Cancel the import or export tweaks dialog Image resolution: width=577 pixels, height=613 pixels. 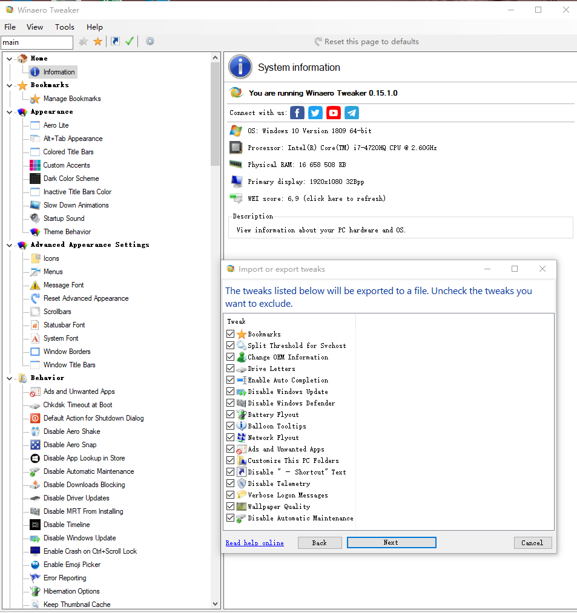coord(532,543)
